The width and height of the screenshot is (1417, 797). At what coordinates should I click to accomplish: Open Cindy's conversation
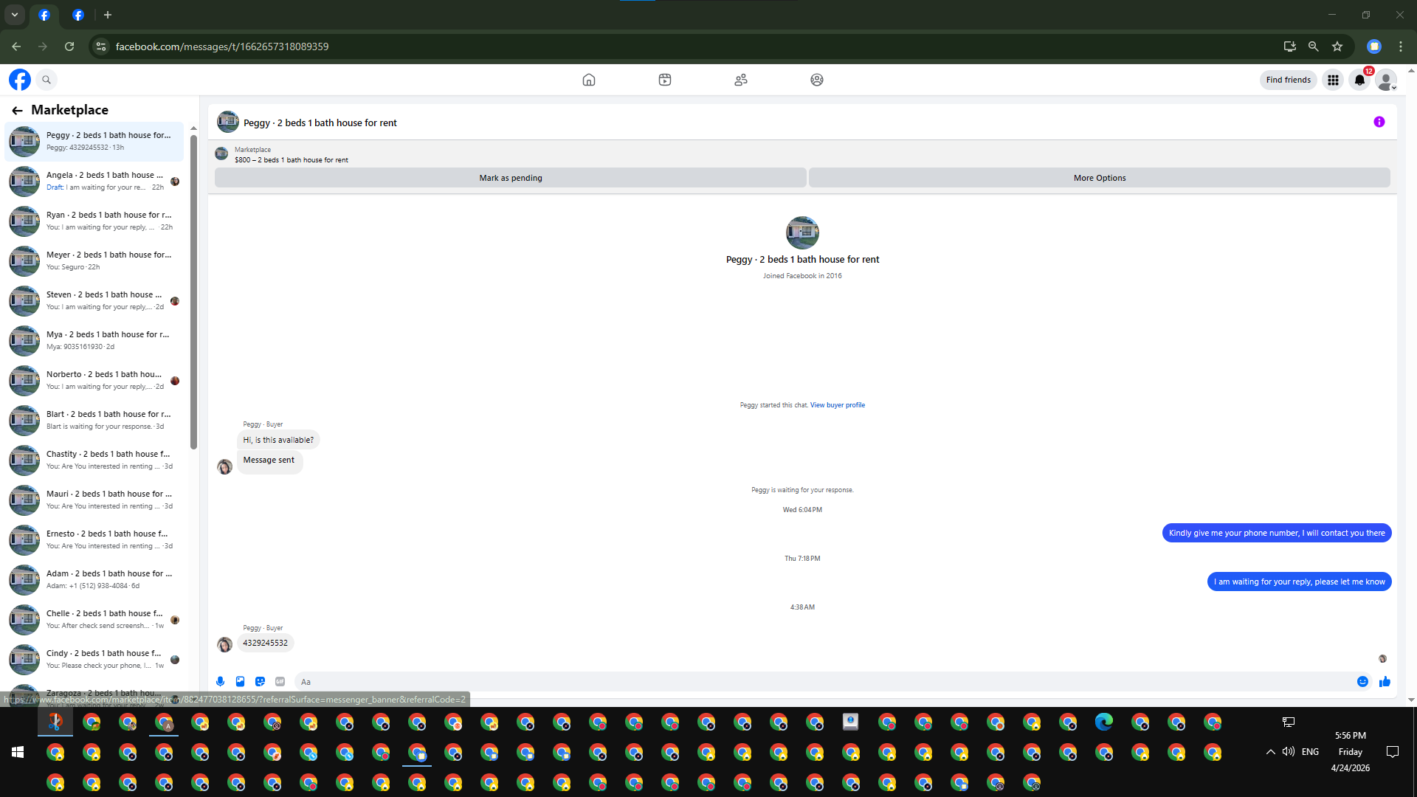(95, 659)
